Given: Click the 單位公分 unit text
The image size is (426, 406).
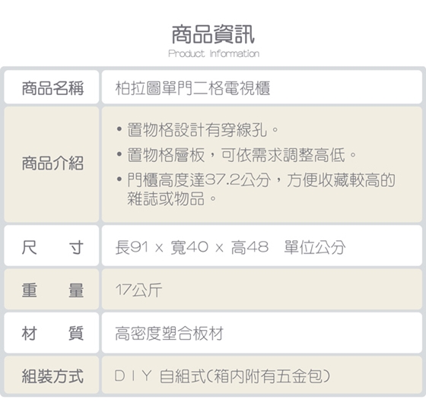Looking at the screenshot, I should (315, 247).
